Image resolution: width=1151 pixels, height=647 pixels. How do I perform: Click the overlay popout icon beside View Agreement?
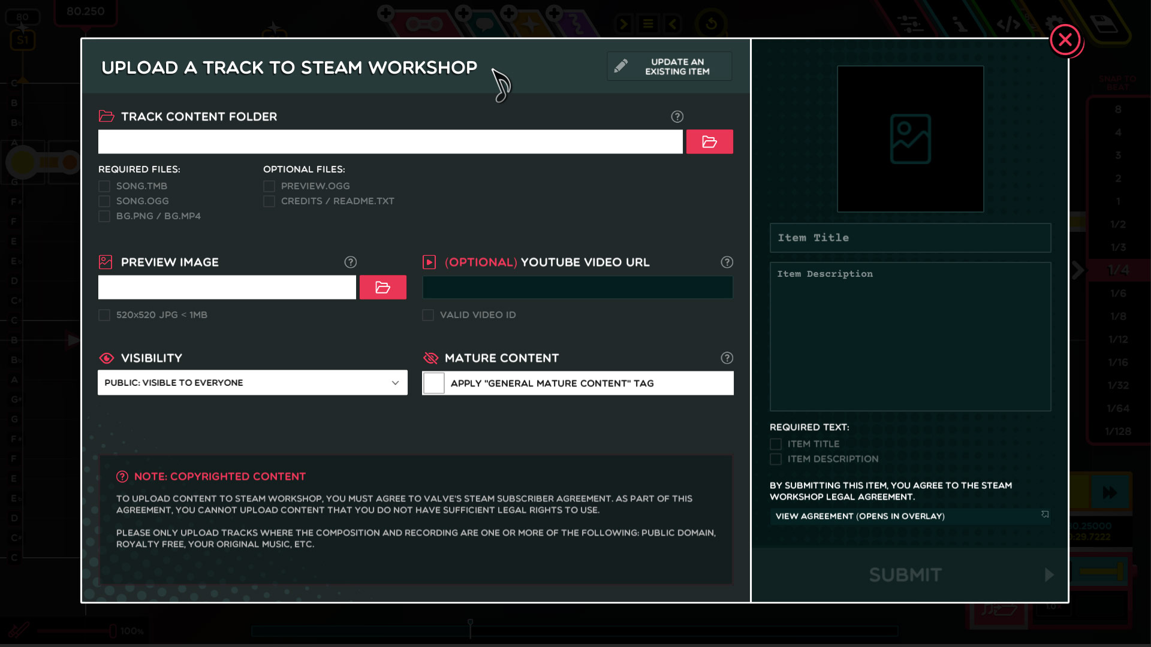click(x=1045, y=515)
